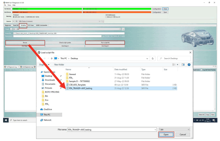220x141 pixels.
Task: Click New folder in the dialog toolbar
Action: click(59, 65)
